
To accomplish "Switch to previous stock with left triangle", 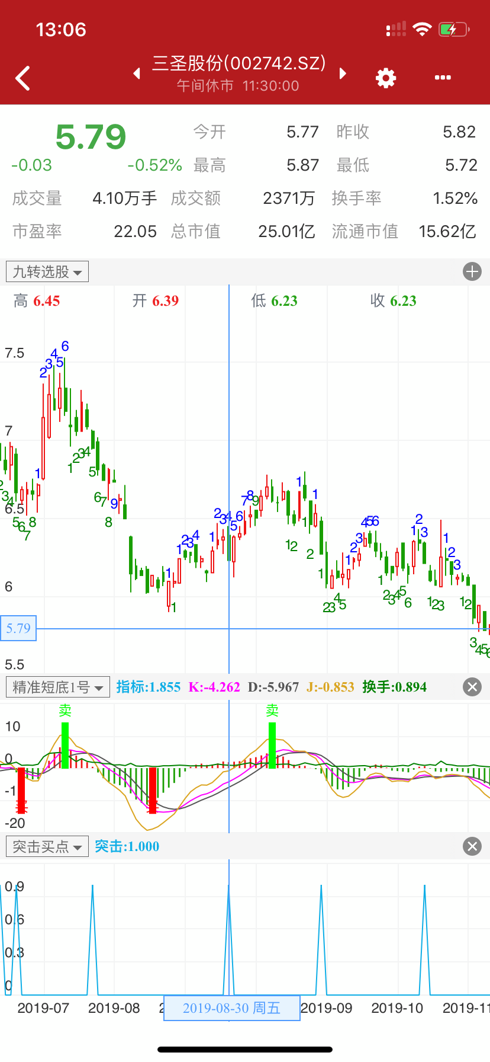I will coord(137,73).
